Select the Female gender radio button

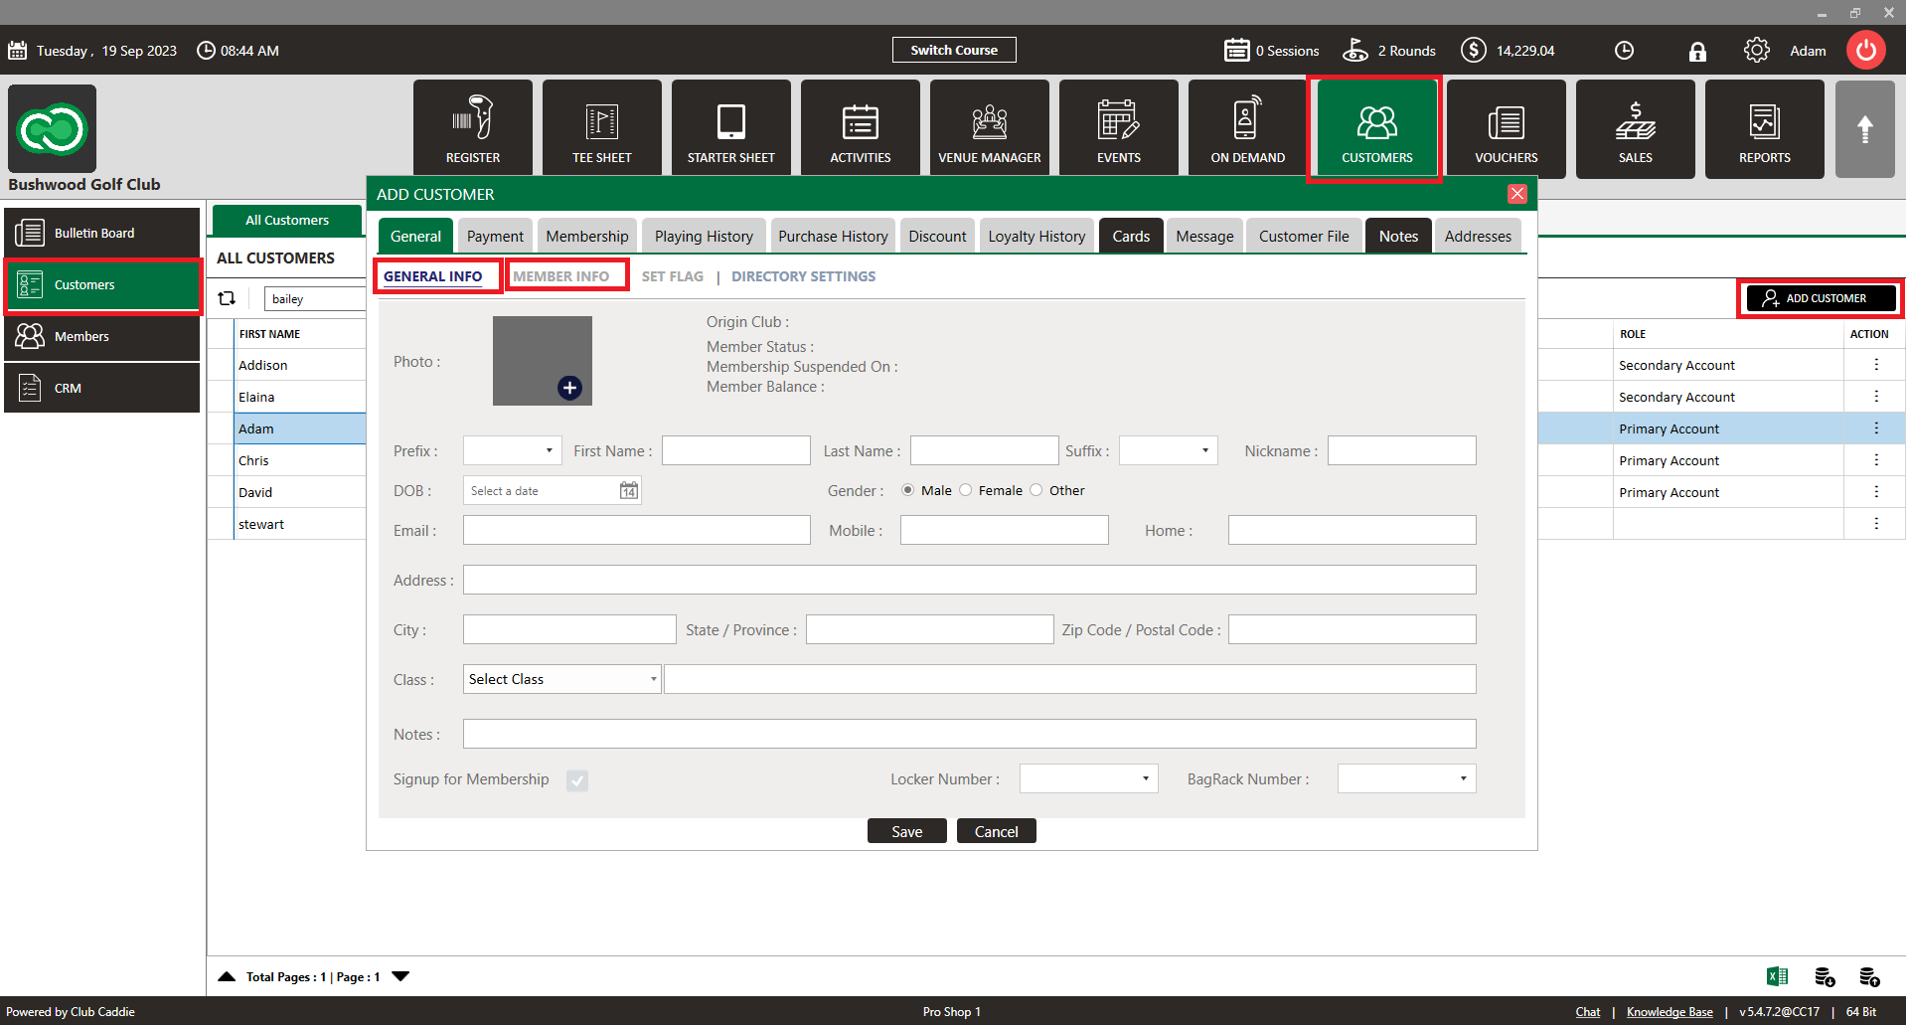pos(966,490)
